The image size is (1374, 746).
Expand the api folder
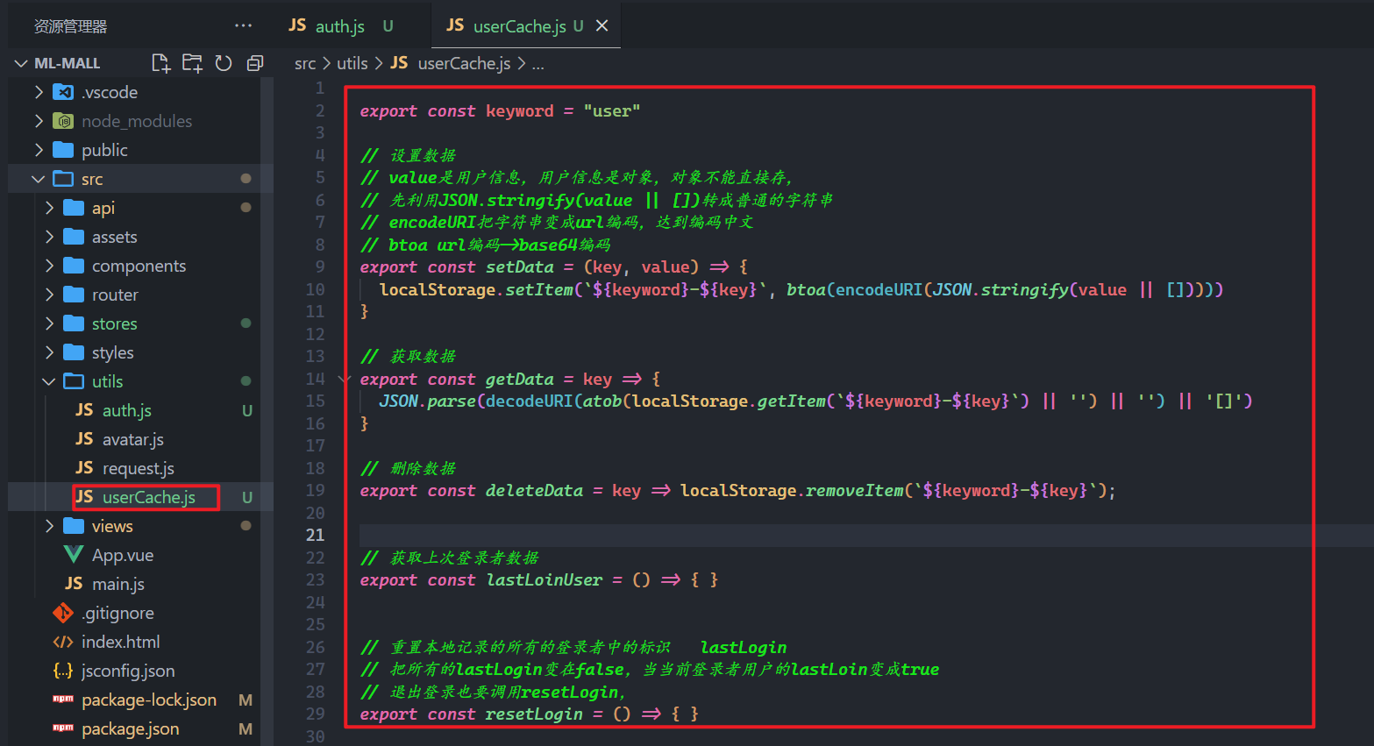[x=49, y=208]
